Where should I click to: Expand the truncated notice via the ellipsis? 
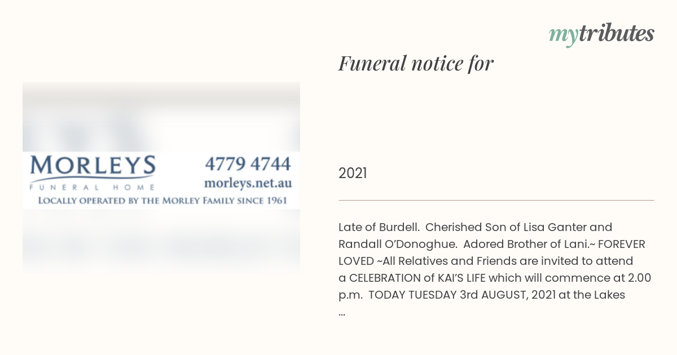[342, 312]
